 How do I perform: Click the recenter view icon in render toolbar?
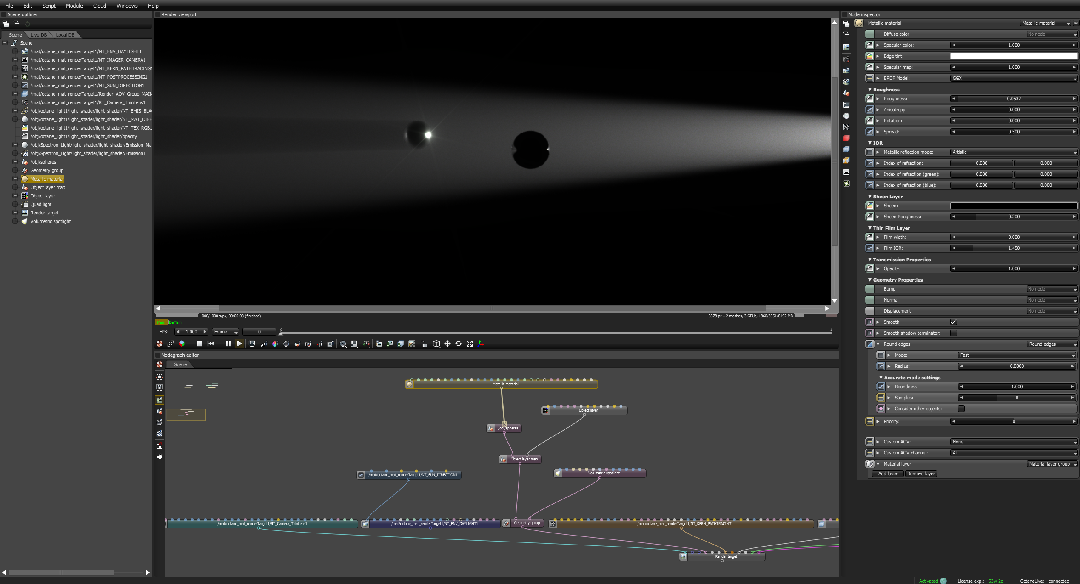coord(160,344)
